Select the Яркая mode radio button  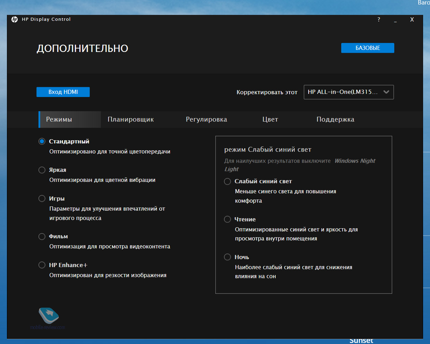pyautogui.click(x=42, y=170)
